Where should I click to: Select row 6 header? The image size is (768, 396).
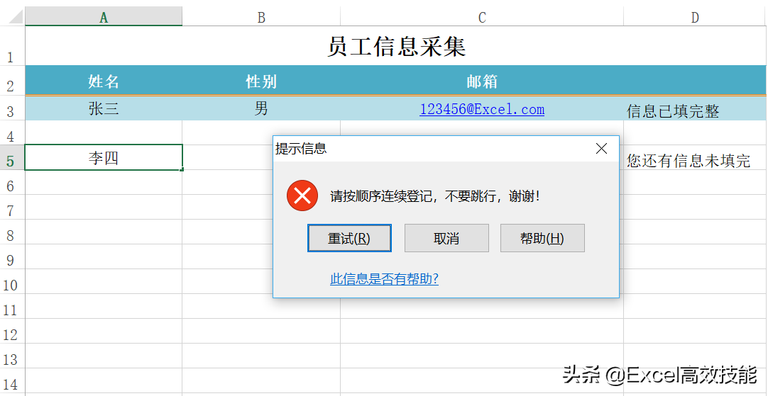[x=12, y=182]
